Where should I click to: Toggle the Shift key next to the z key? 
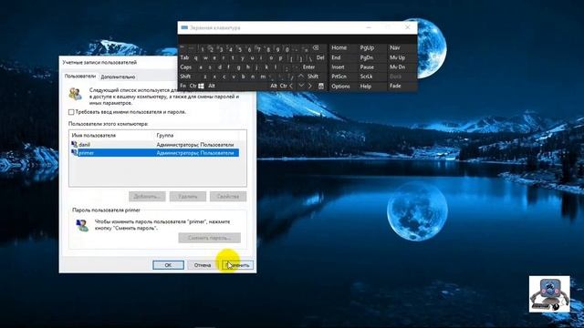(185, 77)
